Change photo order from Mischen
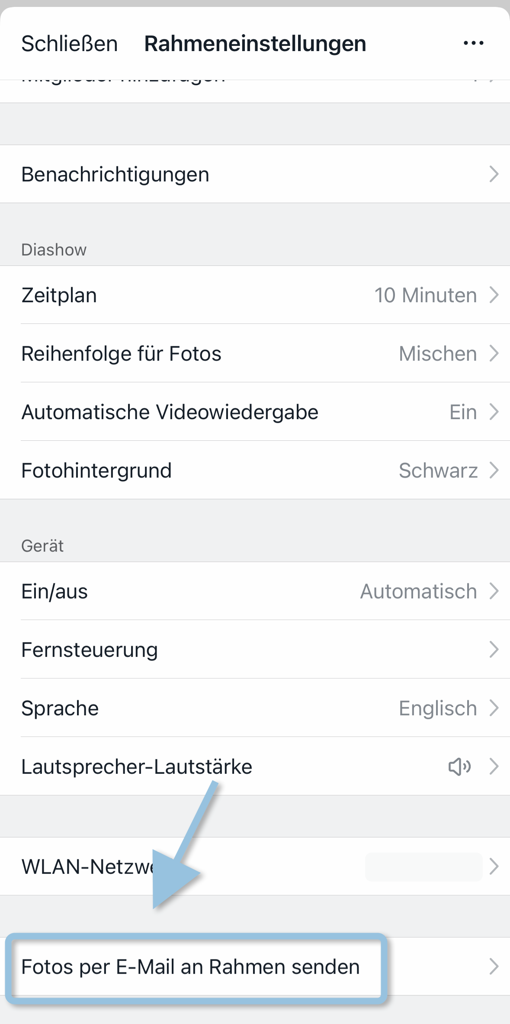 437,354
